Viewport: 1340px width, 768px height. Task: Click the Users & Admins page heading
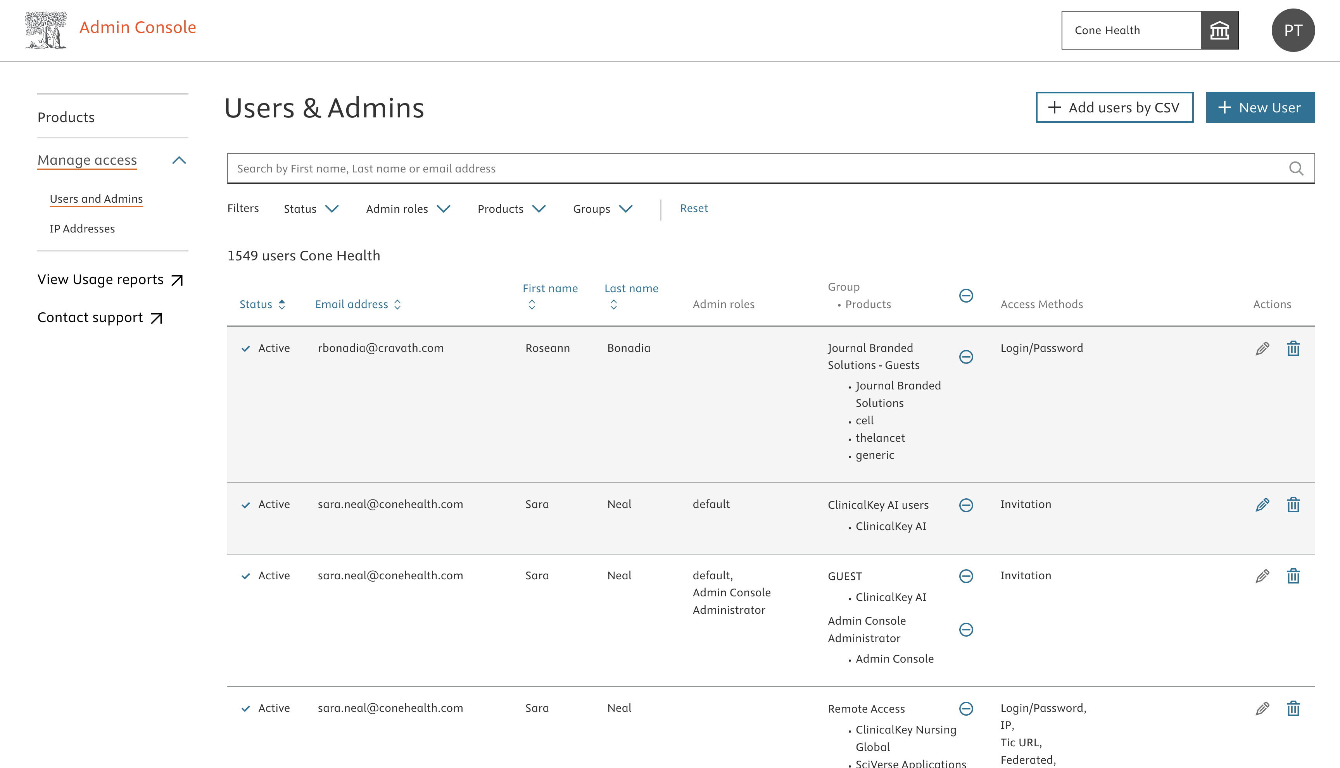coord(324,108)
